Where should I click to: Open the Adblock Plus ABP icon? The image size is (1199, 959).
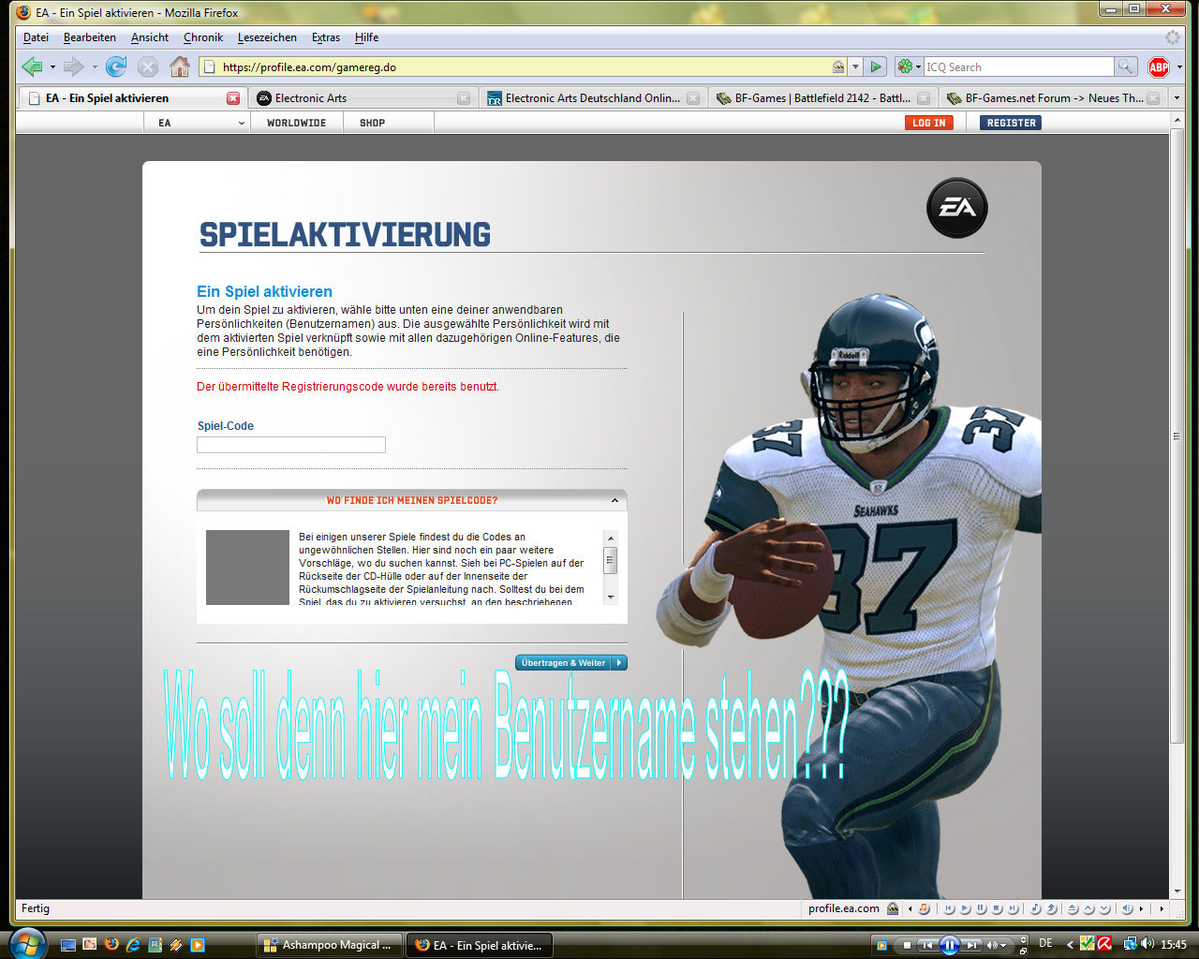click(x=1159, y=66)
